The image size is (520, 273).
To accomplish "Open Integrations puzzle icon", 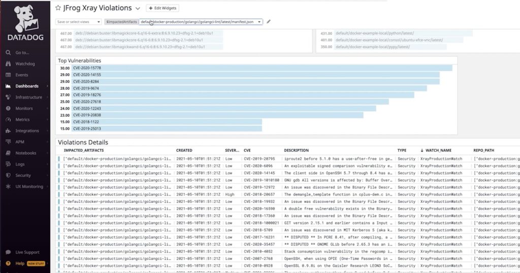I will (x=8, y=131).
